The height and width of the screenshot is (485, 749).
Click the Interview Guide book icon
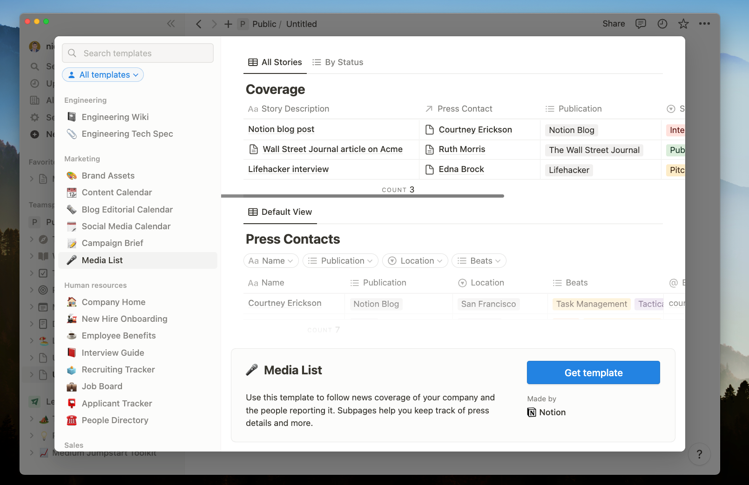point(72,353)
